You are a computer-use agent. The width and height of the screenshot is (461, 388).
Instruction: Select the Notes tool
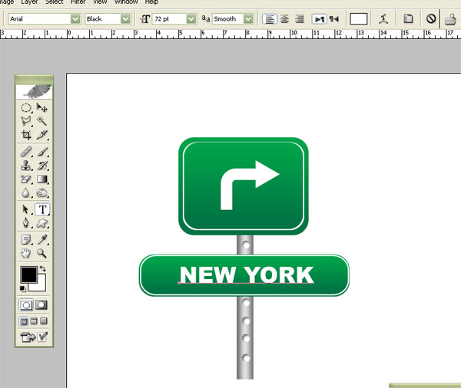click(26, 239)
